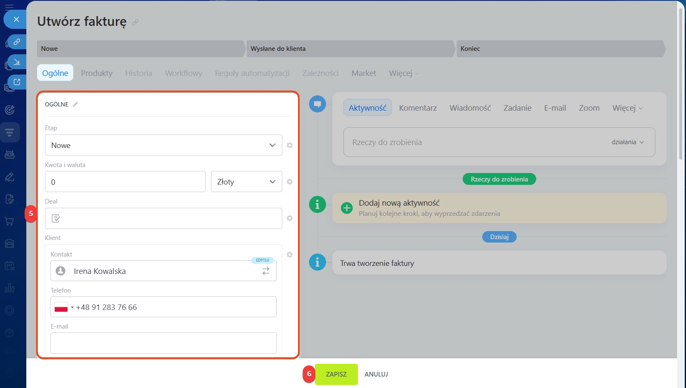Click the pencil icon next to OGÓLNE
686x388 pixels.
[x=75, y=104]
